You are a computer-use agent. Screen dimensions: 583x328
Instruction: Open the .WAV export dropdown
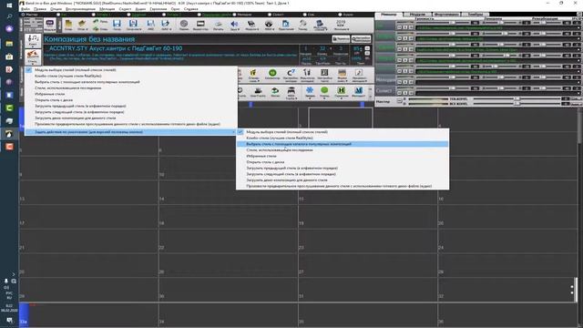click(x=166, y=26)
